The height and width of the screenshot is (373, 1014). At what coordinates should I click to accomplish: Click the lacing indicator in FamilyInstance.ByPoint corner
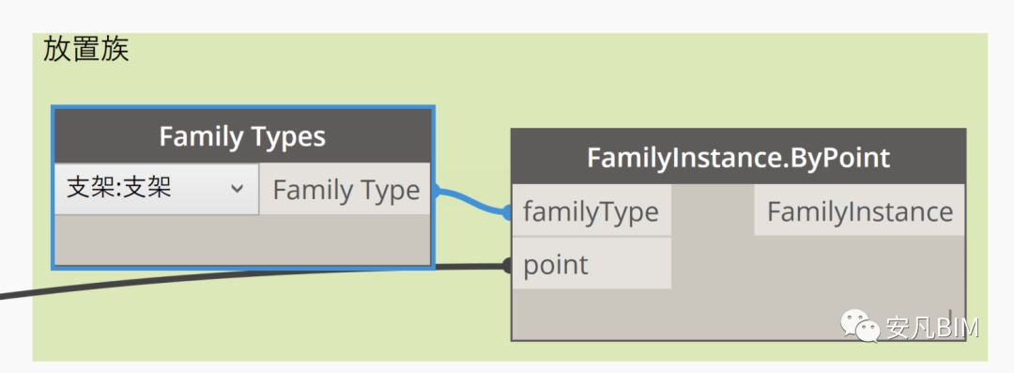click(951, 316)
